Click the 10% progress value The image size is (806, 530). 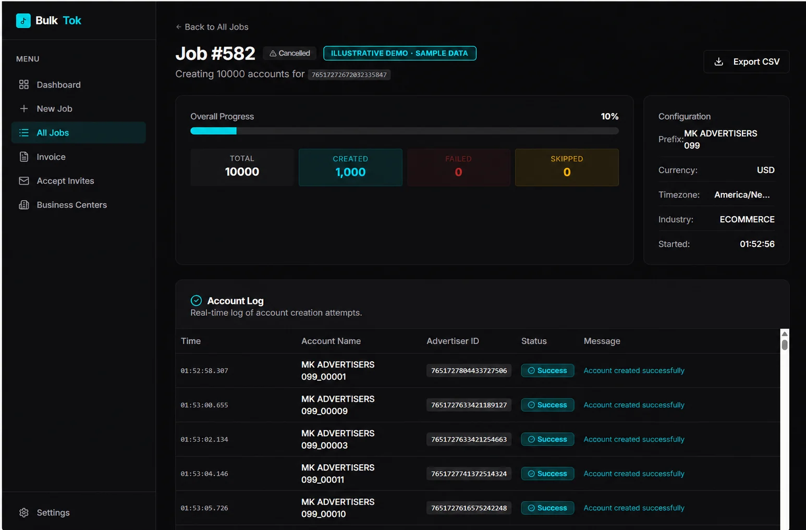[x=609, y=116]
